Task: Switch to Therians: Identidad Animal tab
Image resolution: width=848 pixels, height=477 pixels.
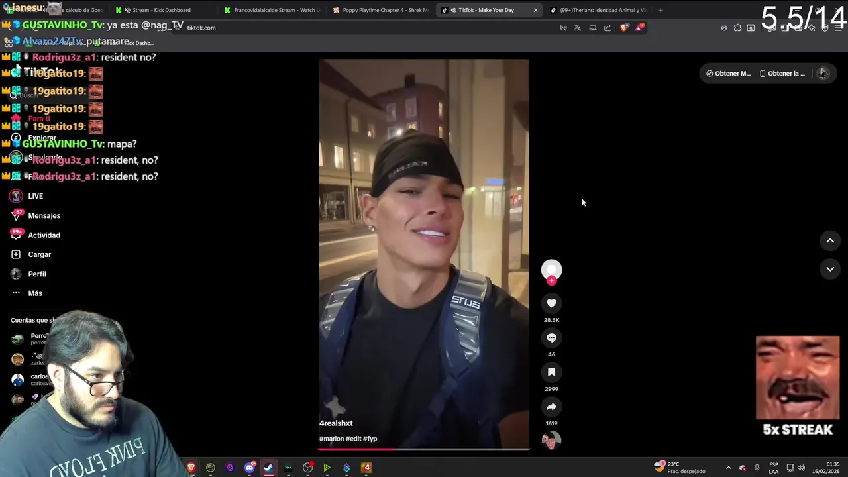Action: point(598,10)
